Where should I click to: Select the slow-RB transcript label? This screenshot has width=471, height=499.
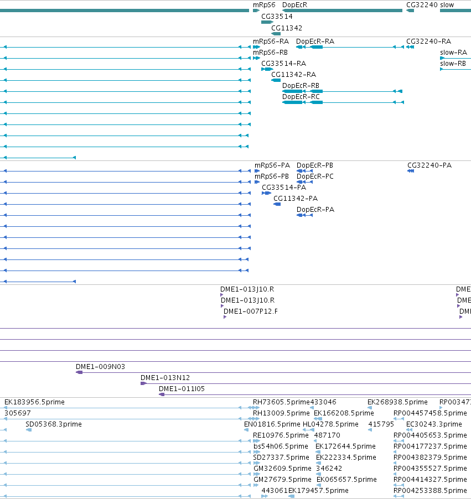tap(453, 64)
